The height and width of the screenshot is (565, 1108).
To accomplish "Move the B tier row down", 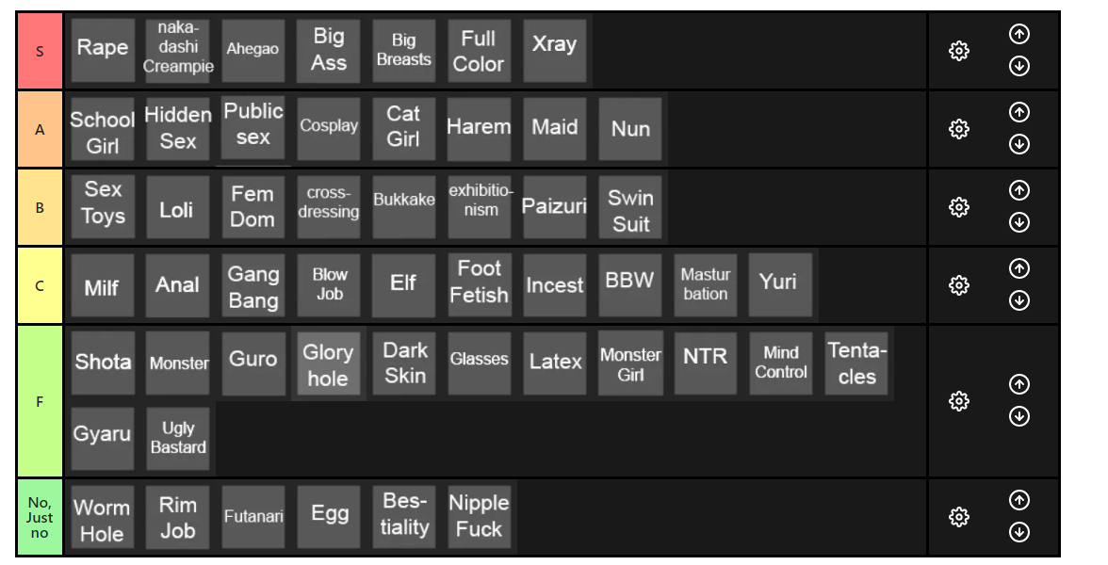I will [x=1018, y=222].
